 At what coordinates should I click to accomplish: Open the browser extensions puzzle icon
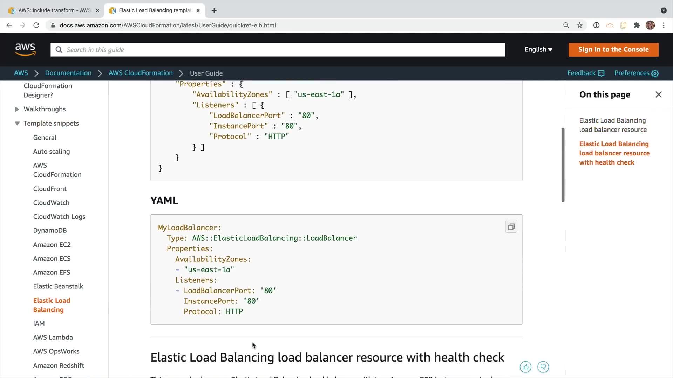click(637, 25)
